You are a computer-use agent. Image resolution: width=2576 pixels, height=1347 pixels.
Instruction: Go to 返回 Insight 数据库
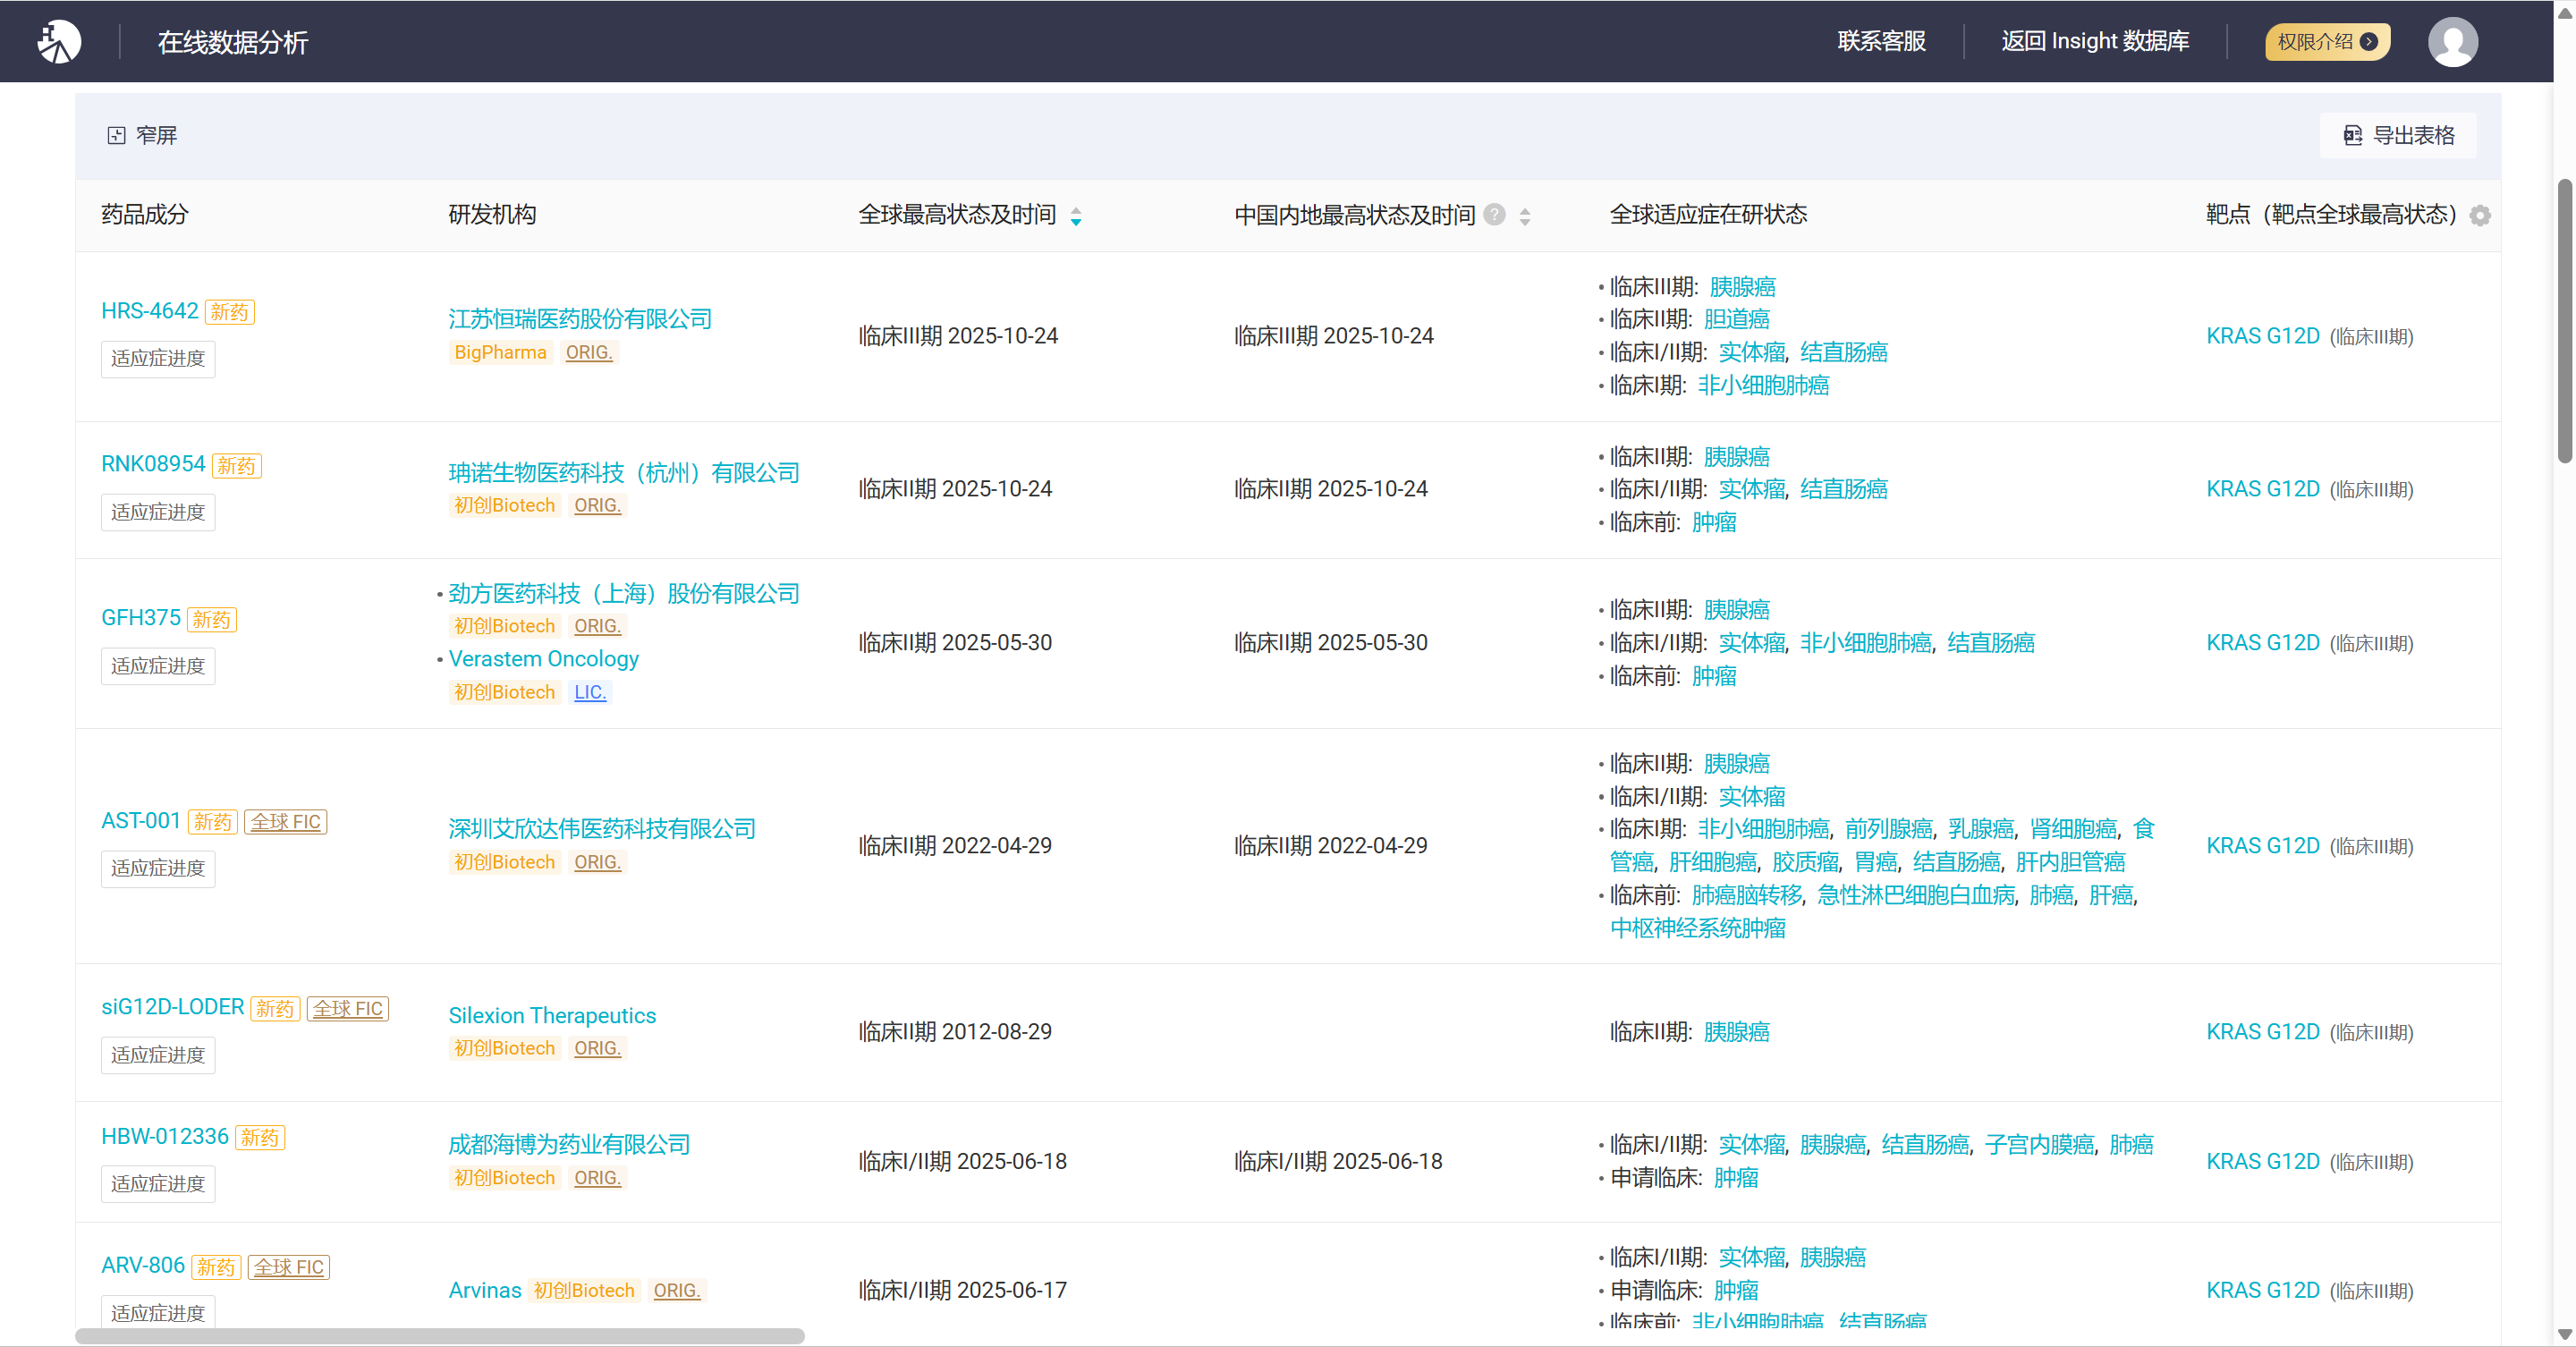click(x=2095, y=42)
